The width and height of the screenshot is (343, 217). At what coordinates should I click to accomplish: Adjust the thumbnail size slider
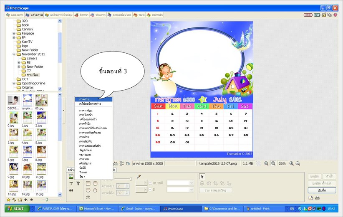pyautogui.click(x=47, y=200)
